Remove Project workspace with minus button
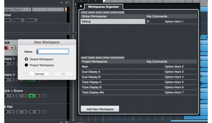Viewport: 212px width, 123px height. pos(117,58)
